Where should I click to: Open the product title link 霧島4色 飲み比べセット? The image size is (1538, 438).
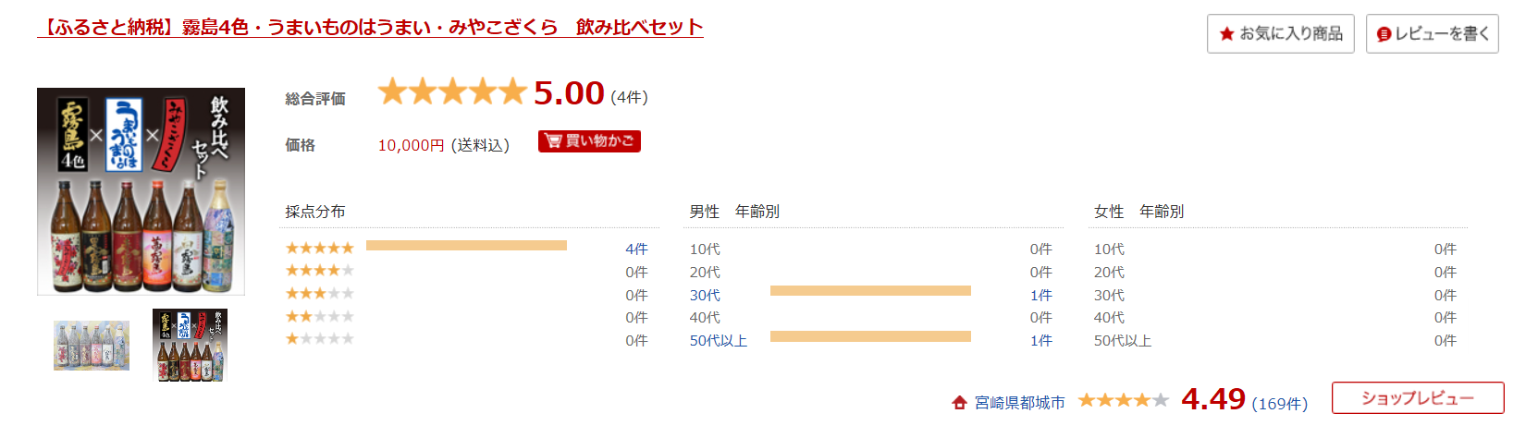click(x=371, y=28)
